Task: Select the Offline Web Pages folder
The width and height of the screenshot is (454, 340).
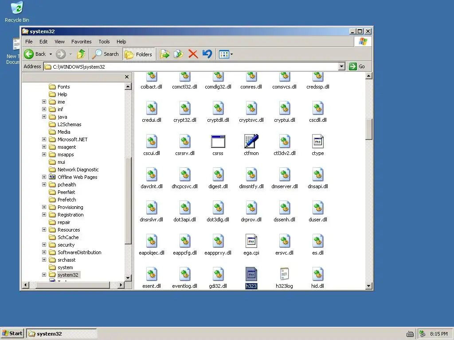Action: 77,177
